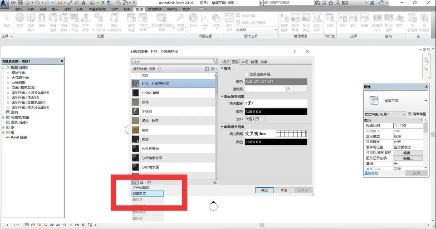Viewport: 436px width, 229px height.
Task: Choose 创建新库 from the library menu
Action: (147, 194)
